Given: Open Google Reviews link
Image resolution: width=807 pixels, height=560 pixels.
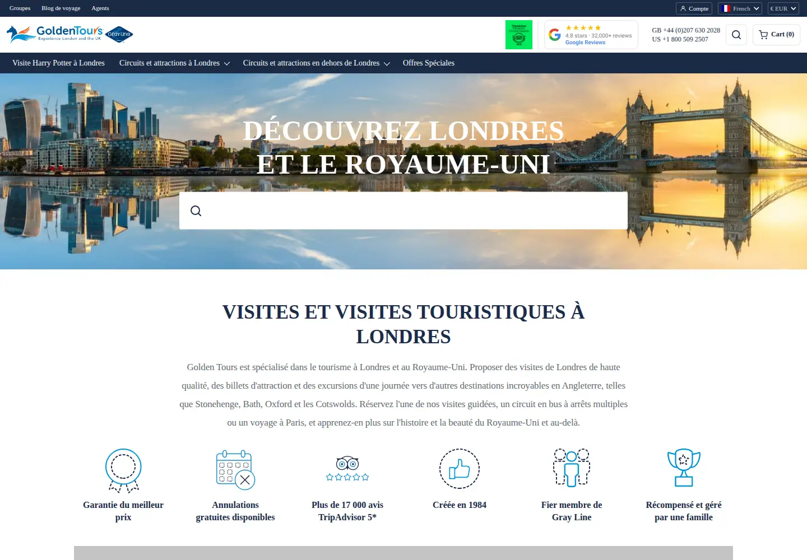Looking at the screenshot, I should (585, 43).
